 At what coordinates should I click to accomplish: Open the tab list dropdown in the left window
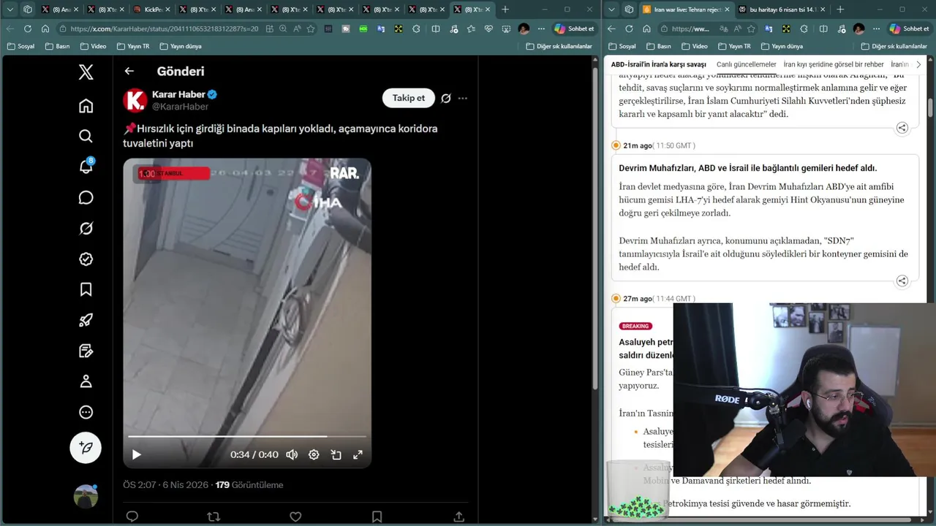pos(10,9)
